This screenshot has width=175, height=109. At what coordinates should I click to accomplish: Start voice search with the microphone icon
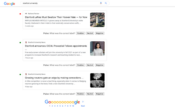click(101, 3)
